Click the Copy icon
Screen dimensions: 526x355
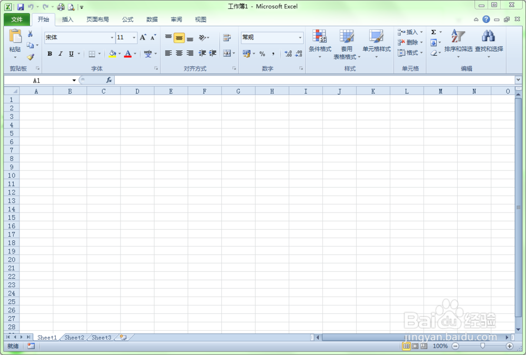coord(30,45)
